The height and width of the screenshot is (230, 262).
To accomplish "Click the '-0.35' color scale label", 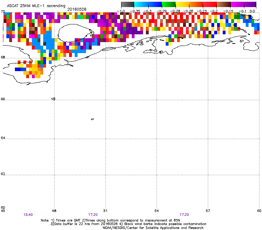I will (135, 11).
